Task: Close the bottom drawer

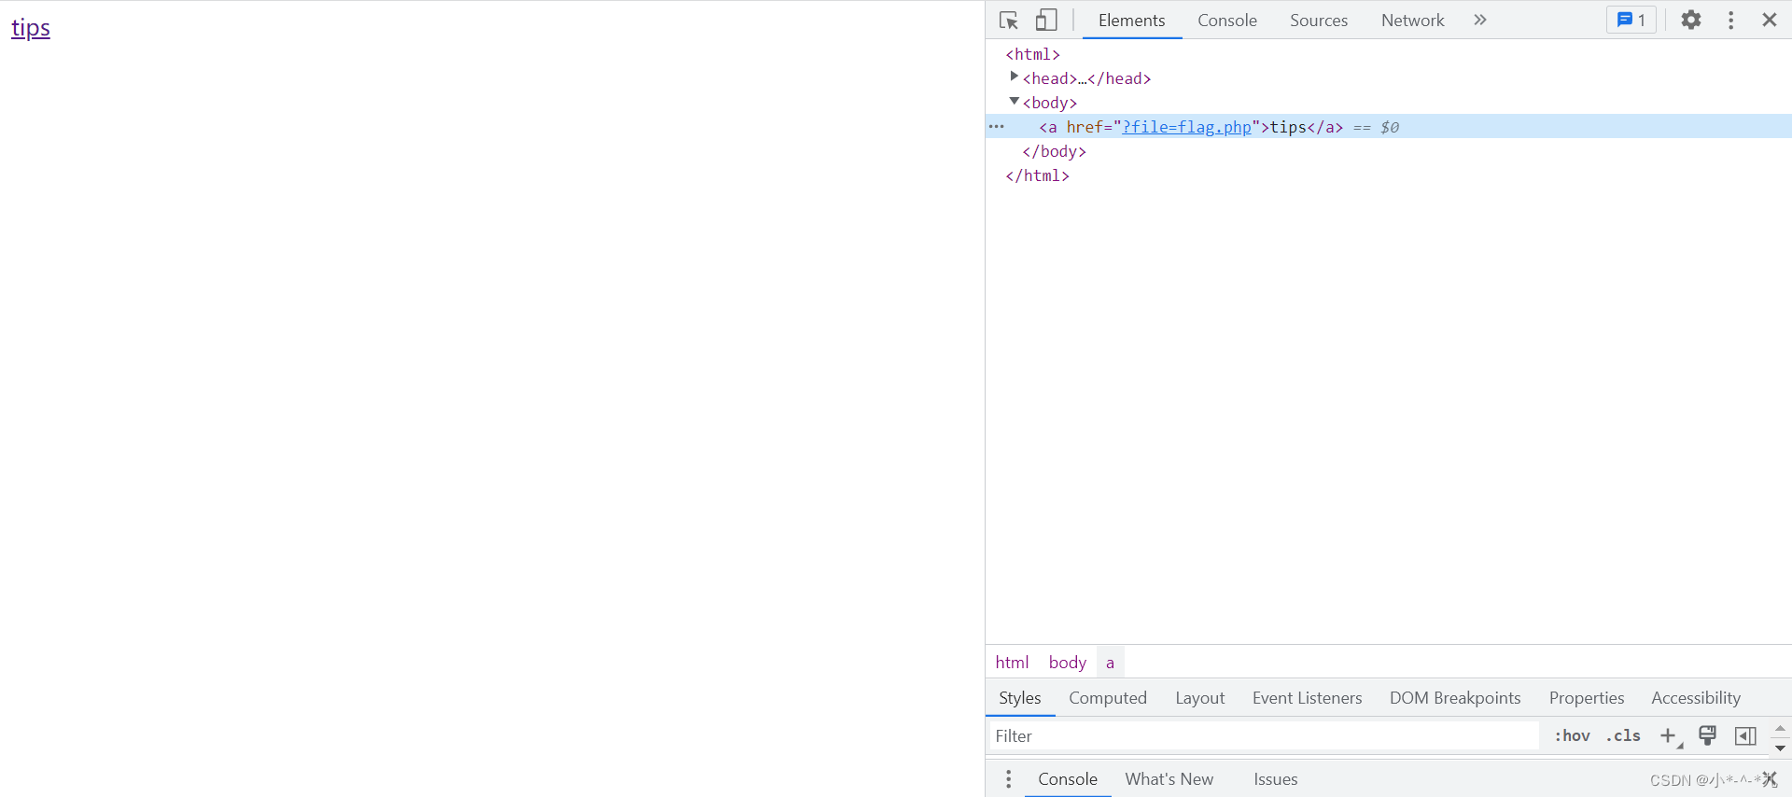Action: point(1770,779)
